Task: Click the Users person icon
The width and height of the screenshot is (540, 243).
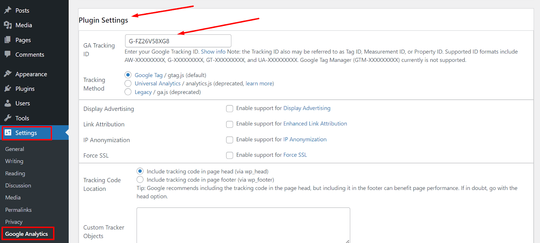Action: [x=8, y=103]
